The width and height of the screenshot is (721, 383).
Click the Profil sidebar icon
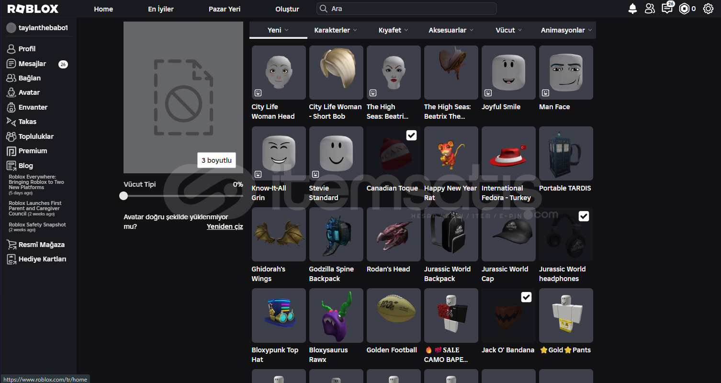pyautogui.click(x=11, y=49)
